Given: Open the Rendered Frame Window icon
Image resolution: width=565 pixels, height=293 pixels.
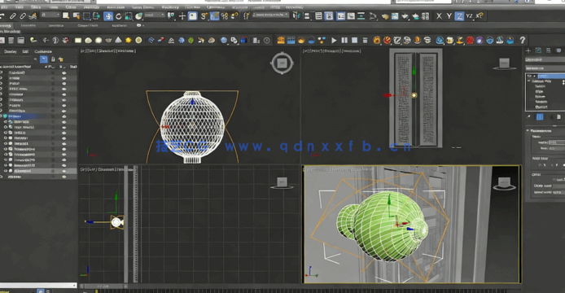Looking at the screenshot, I should pyautogui.click(x=395, y=15).
